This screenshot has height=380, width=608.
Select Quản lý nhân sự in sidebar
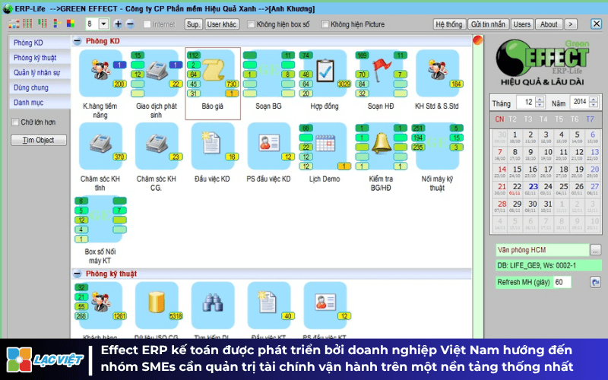[40, 72]
